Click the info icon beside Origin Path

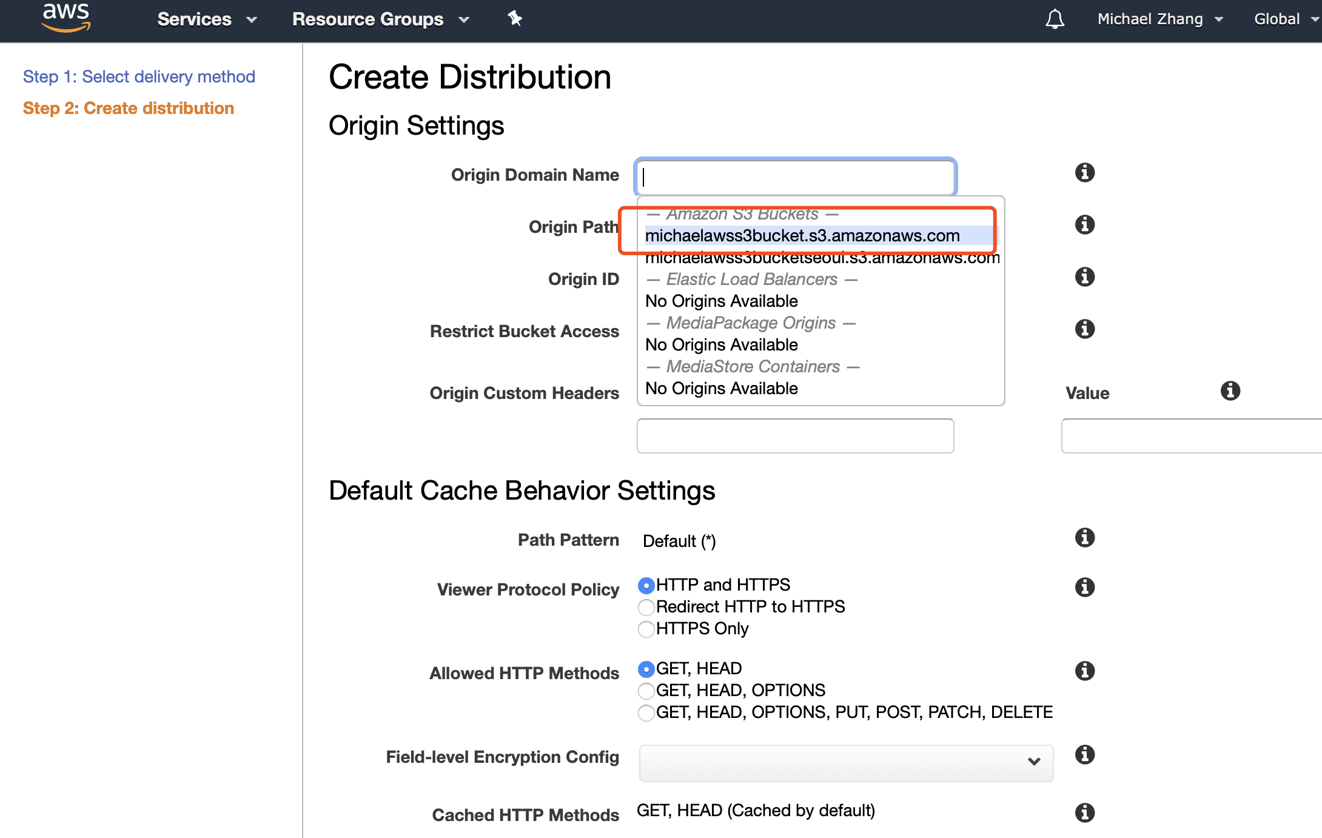(x=1084, y=224)
